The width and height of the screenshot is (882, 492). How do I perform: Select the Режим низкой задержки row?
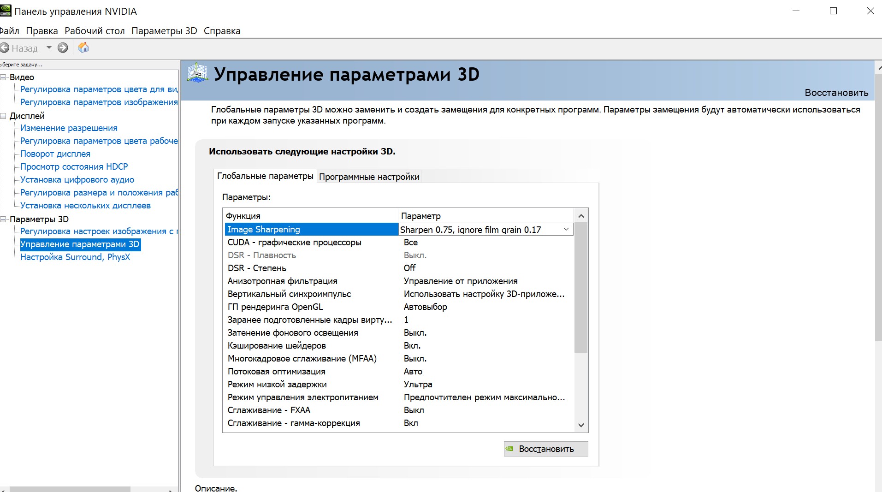pos(277,385)
